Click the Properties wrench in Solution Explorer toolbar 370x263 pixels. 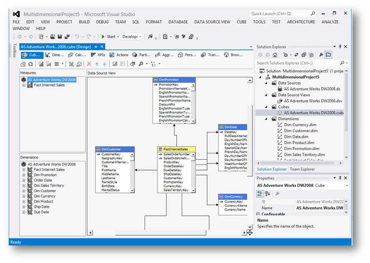[x=321, y=55]
